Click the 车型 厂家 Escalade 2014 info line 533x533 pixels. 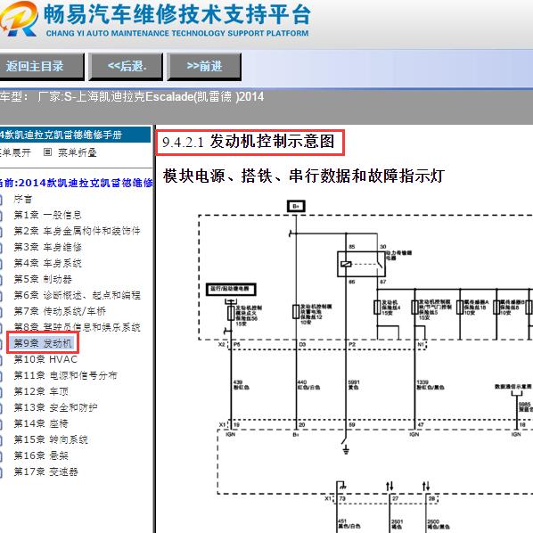point(132,97)
